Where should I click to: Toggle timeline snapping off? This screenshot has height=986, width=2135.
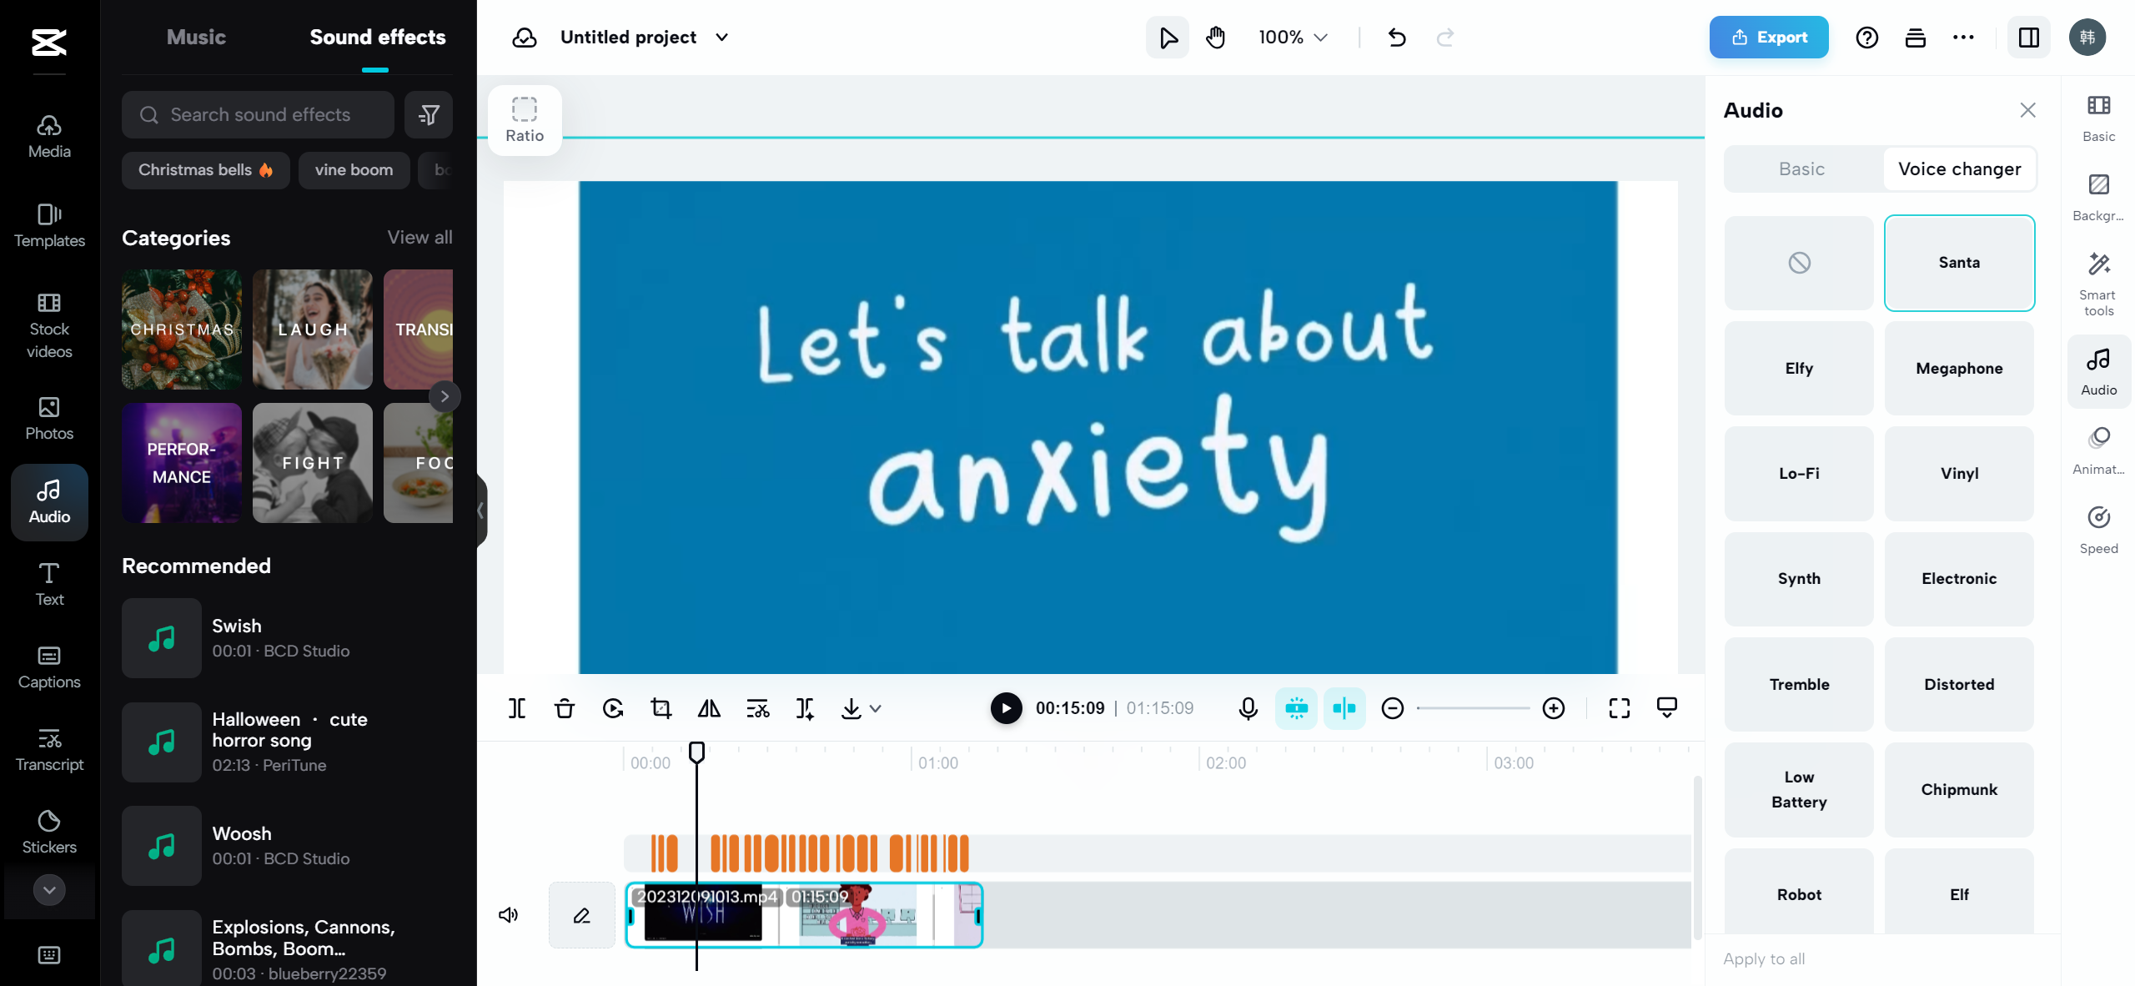click(x=1295, y=708)
